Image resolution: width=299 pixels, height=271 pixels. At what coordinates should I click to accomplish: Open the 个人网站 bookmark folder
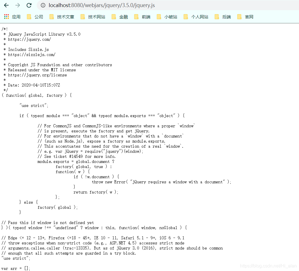(196, 17)
